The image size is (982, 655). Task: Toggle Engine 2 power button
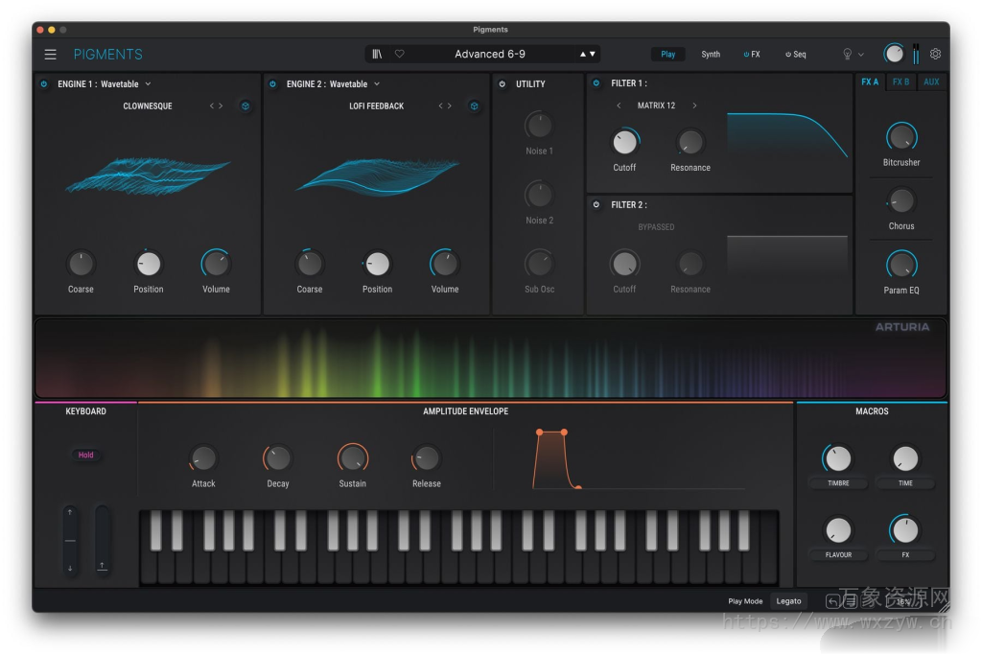pos(273,84)
